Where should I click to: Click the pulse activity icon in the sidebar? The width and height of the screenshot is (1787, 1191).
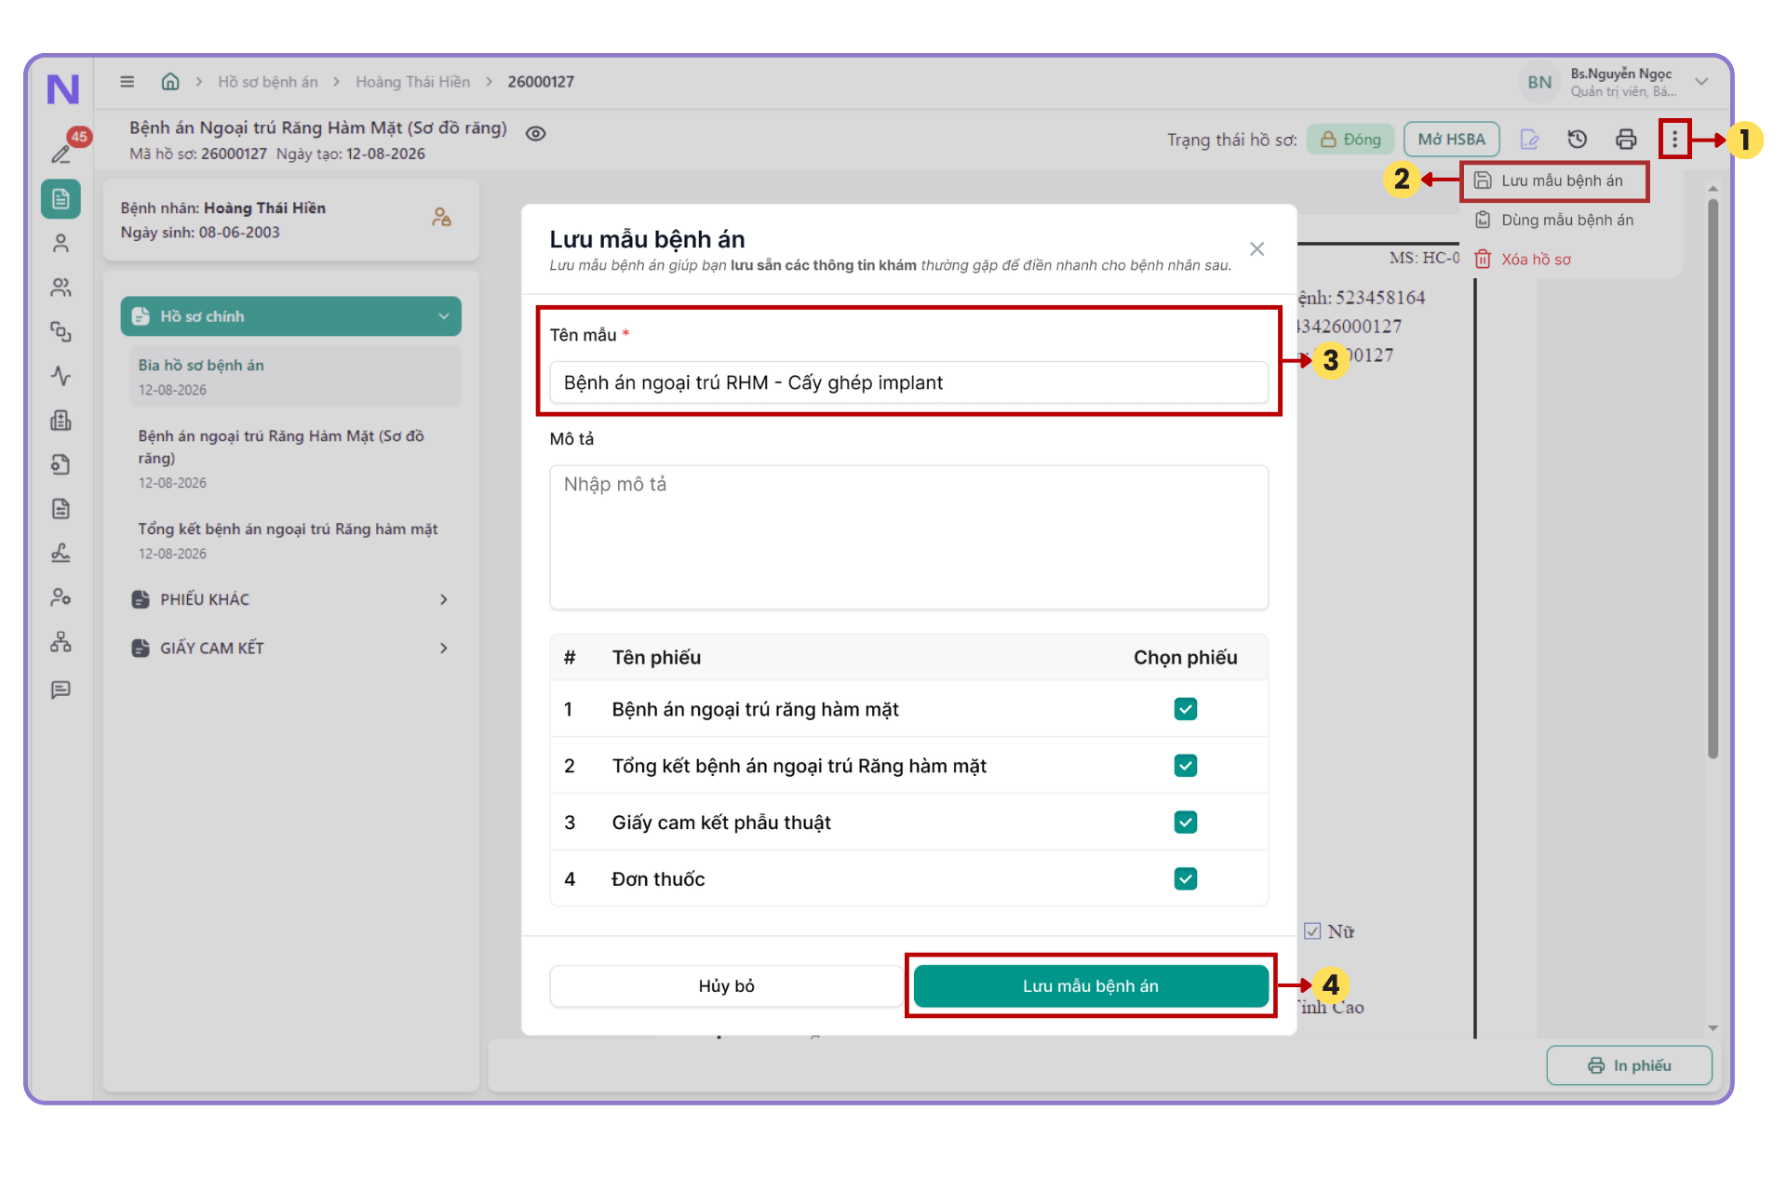[x=60, y=376]
